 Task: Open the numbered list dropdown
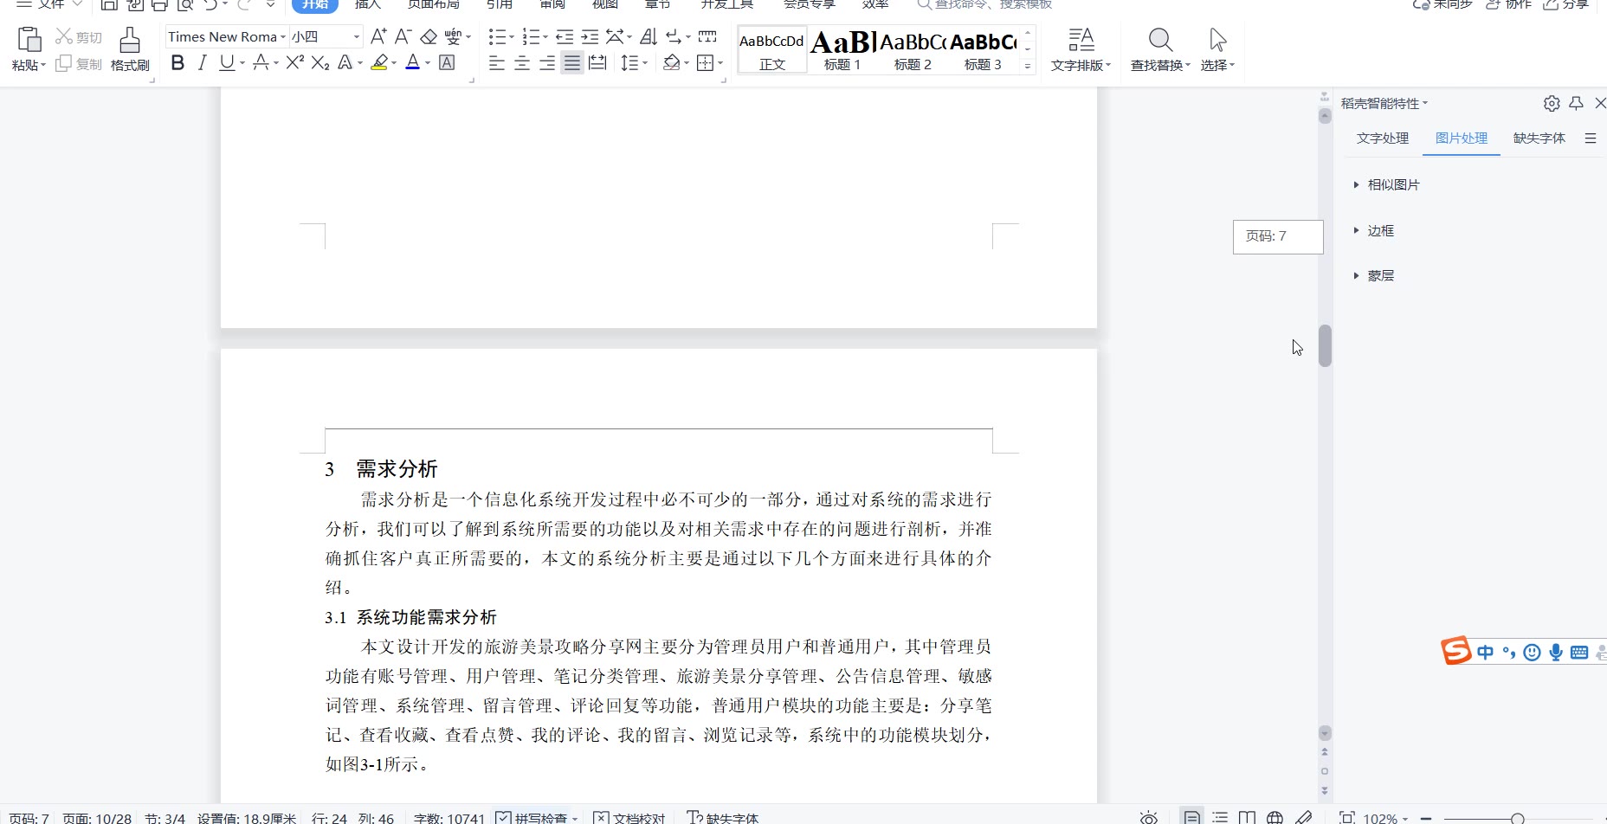(545, 37)
